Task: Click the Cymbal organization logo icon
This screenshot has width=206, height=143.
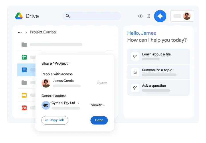Action: point(46,105)
